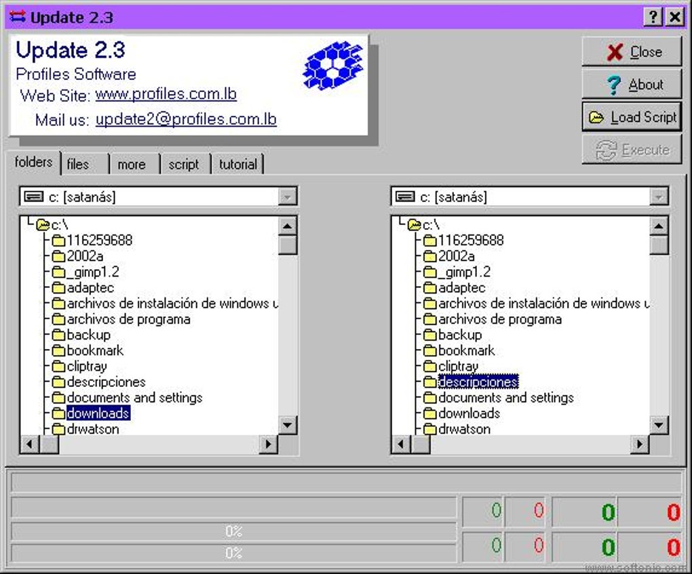The height and width of the screenshot is (574, 692).
Task: Open the right drive dropdown arrow
Action: [x=659, y=197]
